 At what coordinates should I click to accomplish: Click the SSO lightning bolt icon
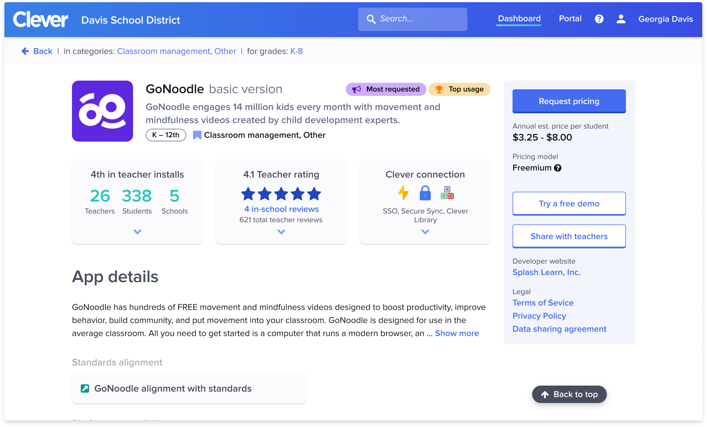403,192
